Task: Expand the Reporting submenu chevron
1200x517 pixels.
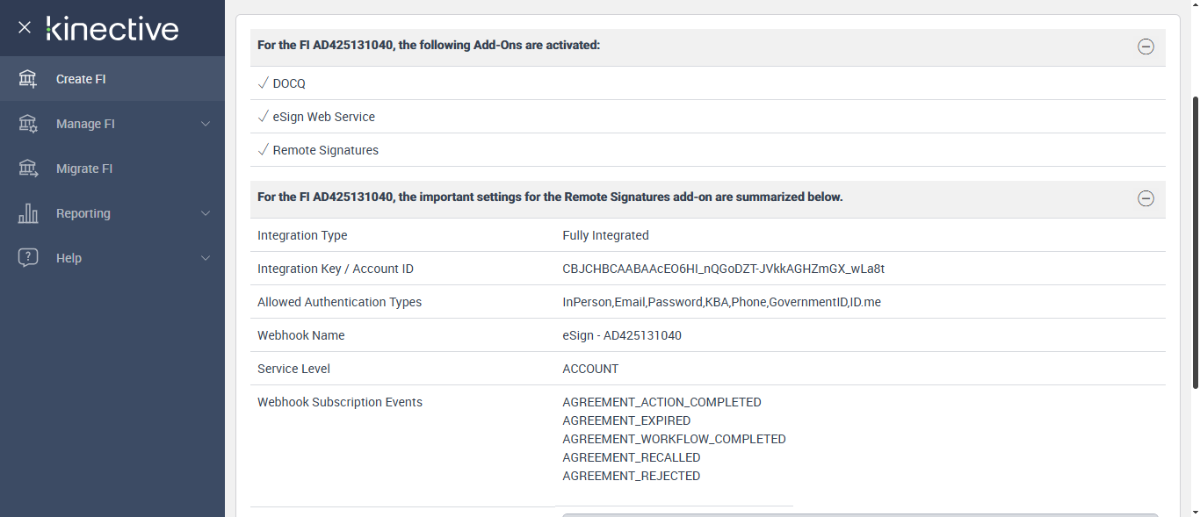Action: [x=206, y=213]
